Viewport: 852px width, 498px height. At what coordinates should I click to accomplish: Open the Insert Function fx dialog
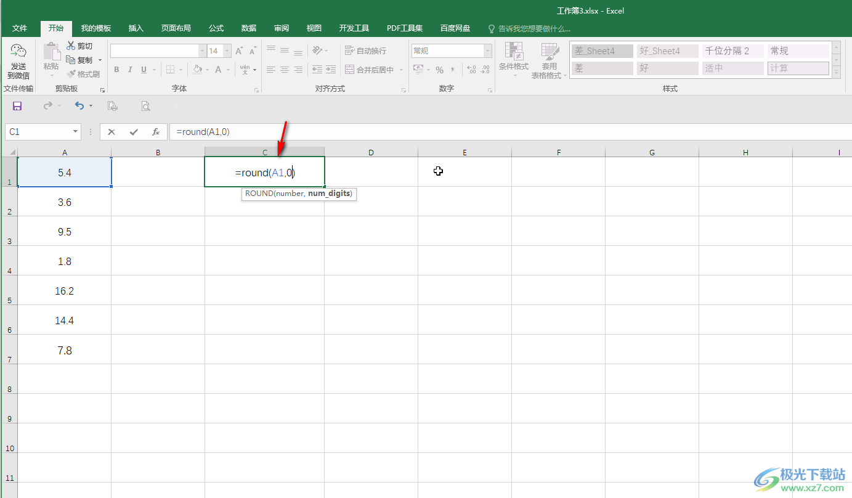coord(156,132)
